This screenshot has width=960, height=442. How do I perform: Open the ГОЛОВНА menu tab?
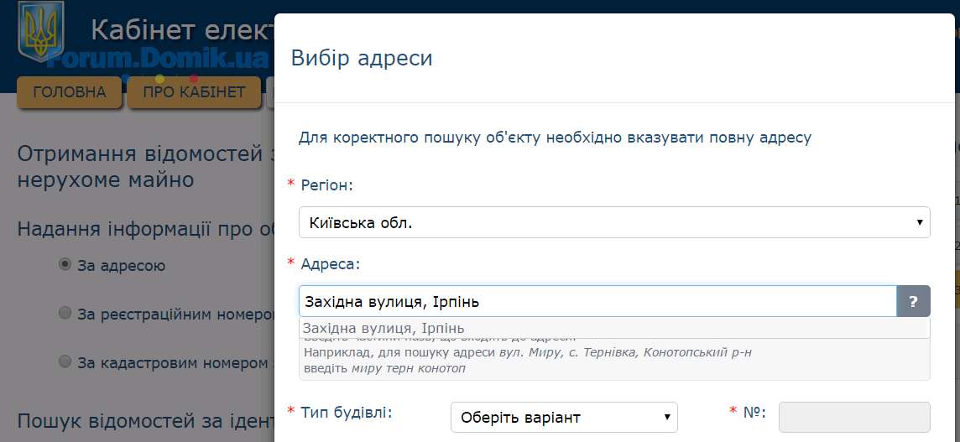(x=69, y=92)
